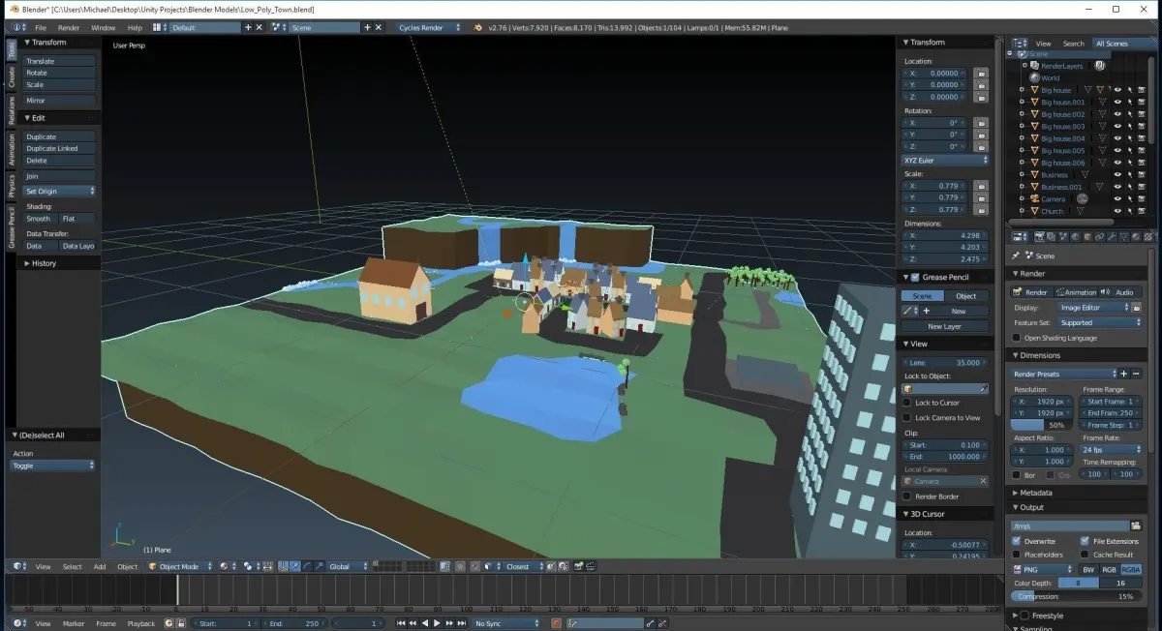
Task: Click the Animation render button
Action: pos(1076,292)
